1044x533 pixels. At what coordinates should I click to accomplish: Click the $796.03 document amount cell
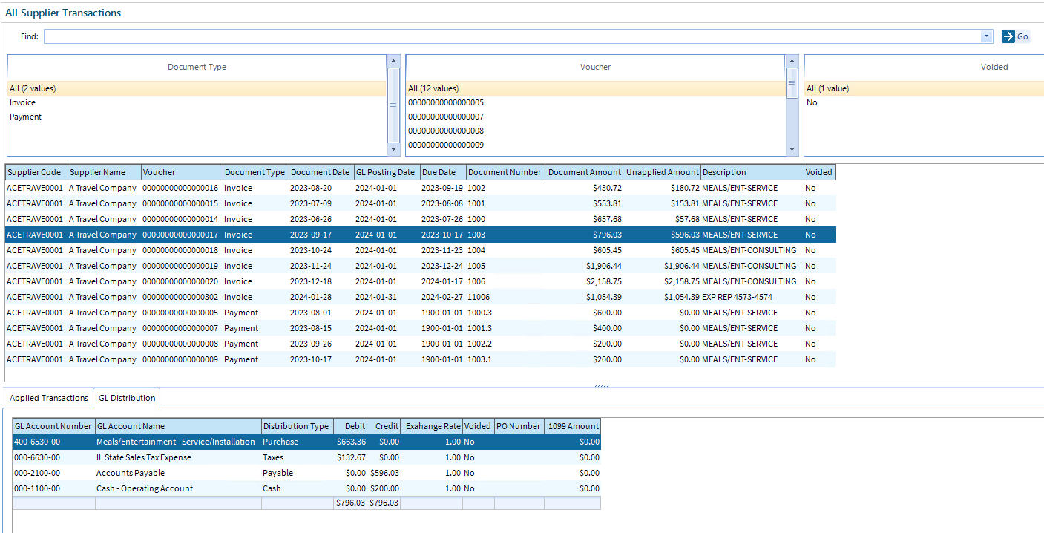(x=583, y=235)
